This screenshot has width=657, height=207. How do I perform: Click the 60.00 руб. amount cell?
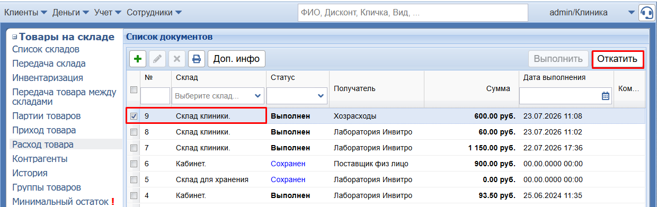497,132
